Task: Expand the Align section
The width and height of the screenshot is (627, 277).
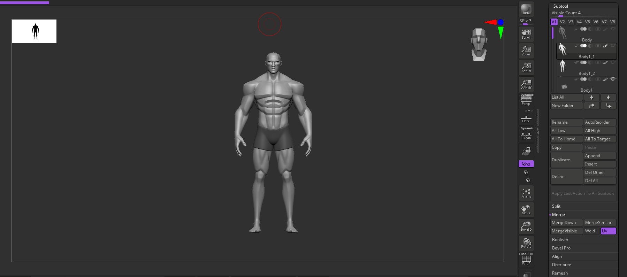Action: coord(557,256)
